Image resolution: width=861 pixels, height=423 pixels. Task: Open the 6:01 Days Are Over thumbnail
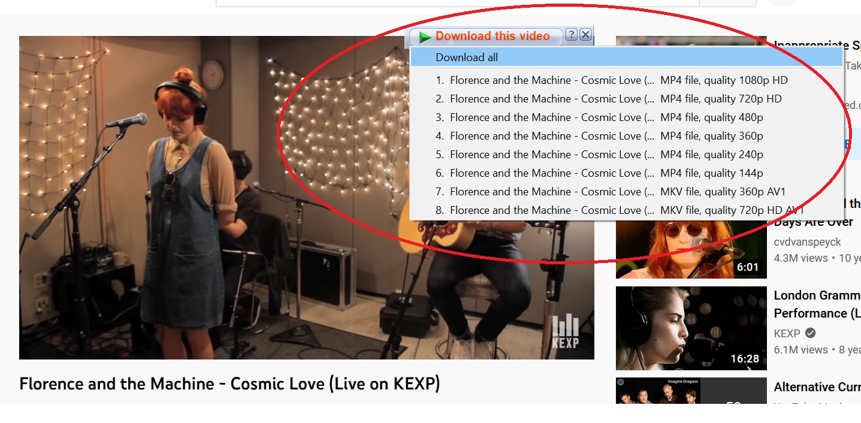(x=691, y=249)
